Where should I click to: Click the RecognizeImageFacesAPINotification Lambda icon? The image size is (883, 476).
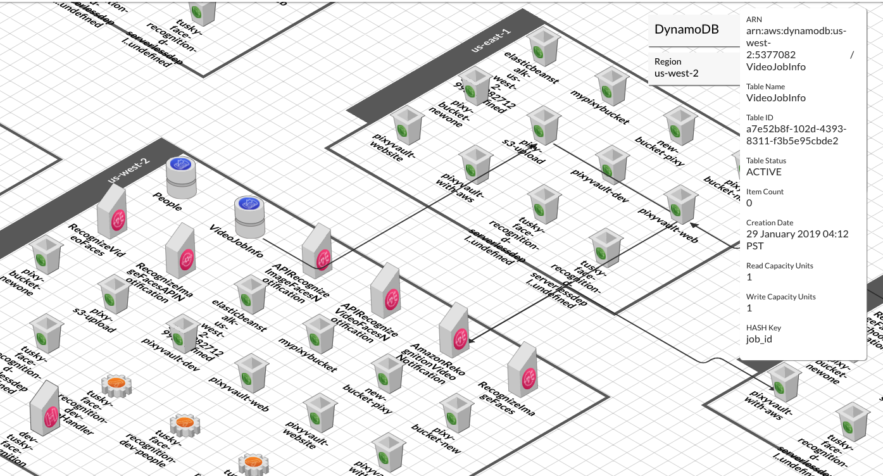(180, 251)
